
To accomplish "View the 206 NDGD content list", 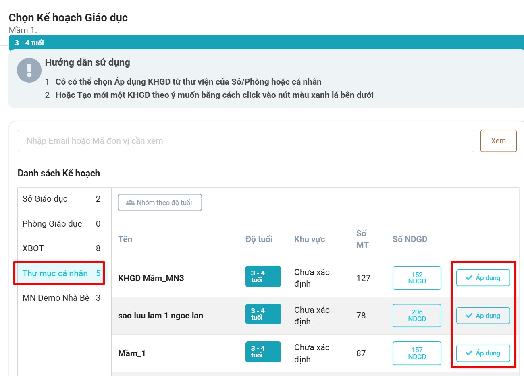I will 417,316.
